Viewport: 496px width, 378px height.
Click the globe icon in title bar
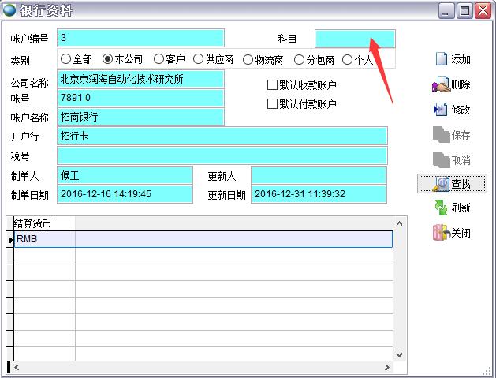click(x=9, y=9)
